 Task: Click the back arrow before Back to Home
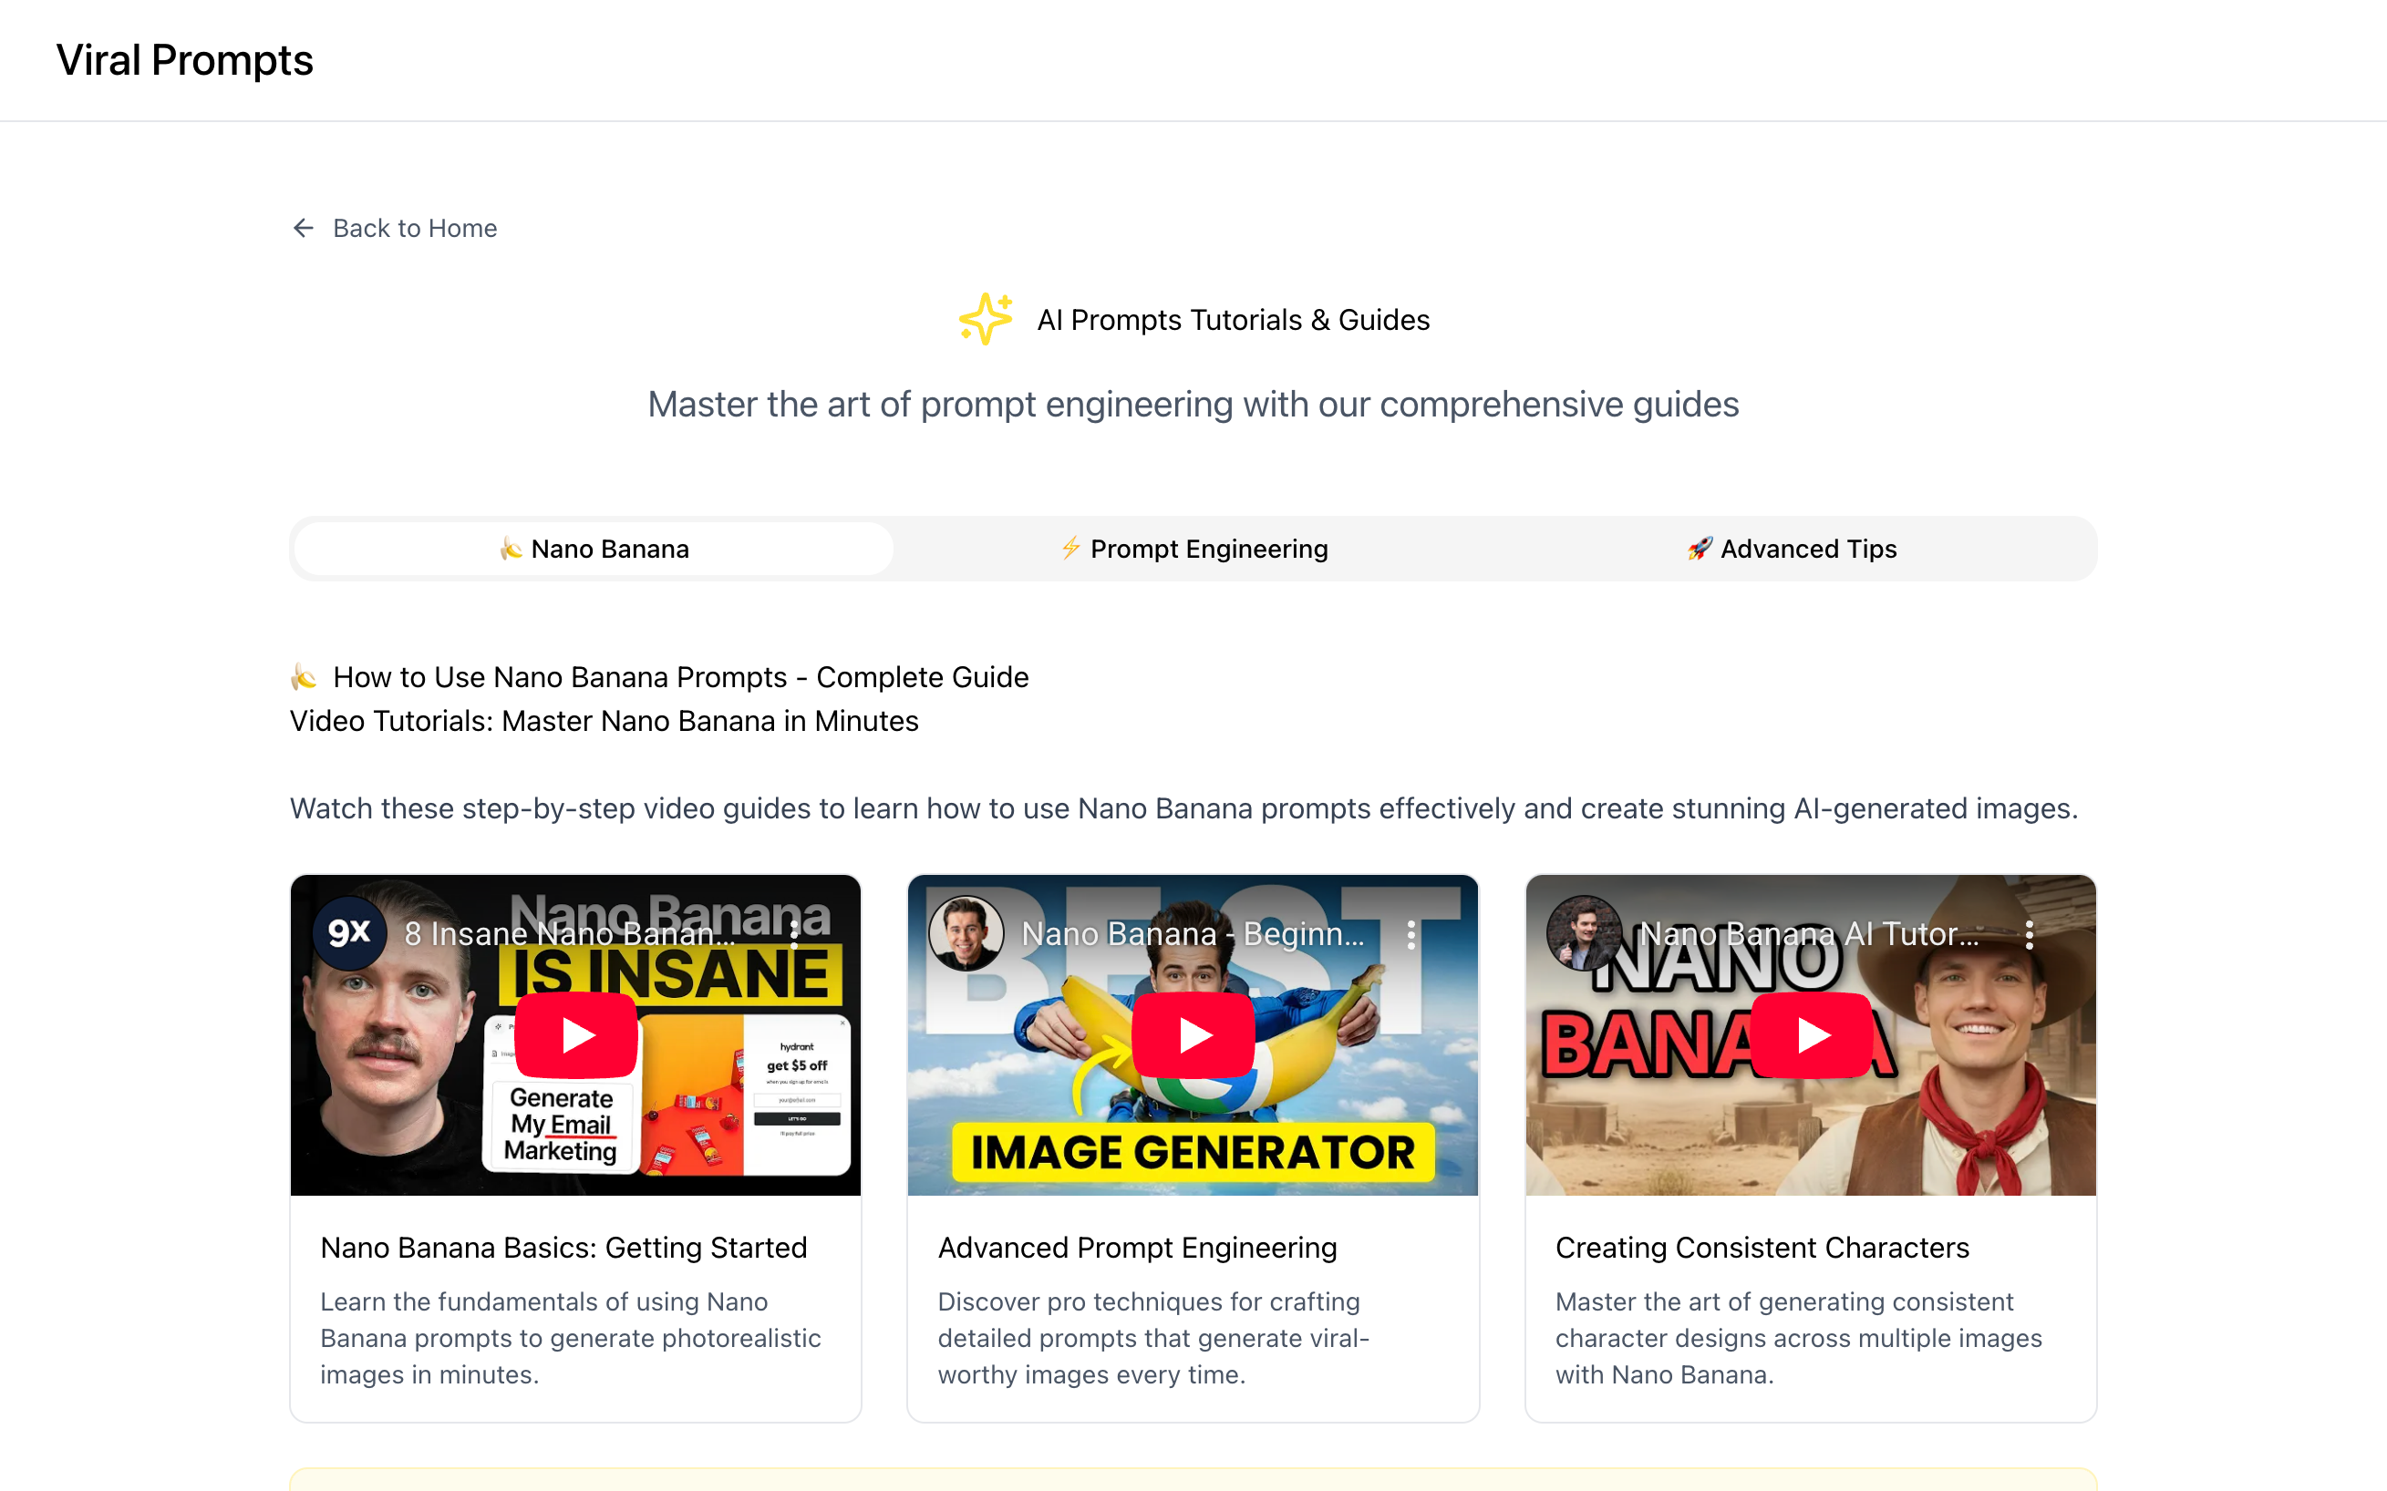[303, 228]
